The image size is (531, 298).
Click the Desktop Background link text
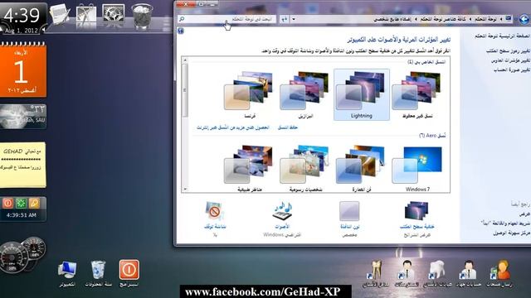coord(417,227)
